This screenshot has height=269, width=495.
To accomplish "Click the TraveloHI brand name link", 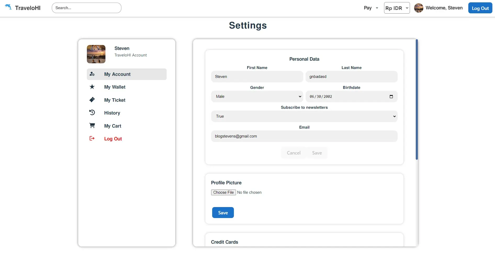I will [28, 8].
